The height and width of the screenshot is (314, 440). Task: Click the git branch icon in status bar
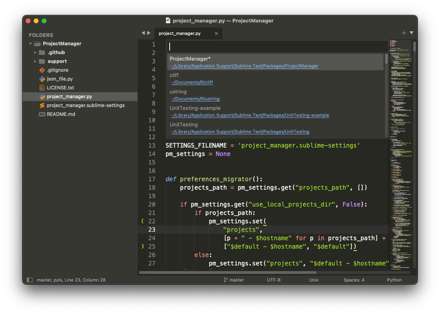point(225,280)
